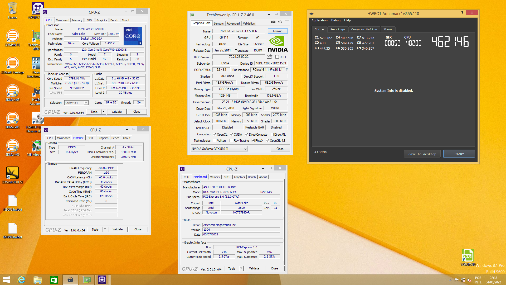This screenshot has height=285, width=506.
Task: Toggle the DirectML checkbox
Action: (x=272, y=135)
